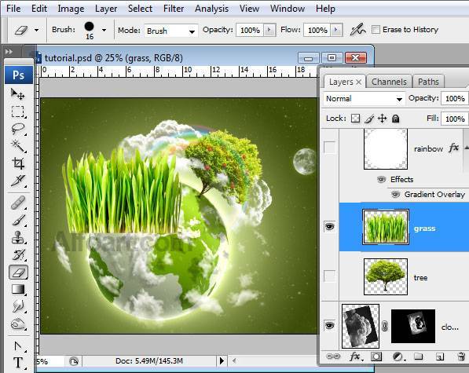Create new adjustment layer icon
The width and height of the screenshot is (469, 373).
click(x=398, y=357)
